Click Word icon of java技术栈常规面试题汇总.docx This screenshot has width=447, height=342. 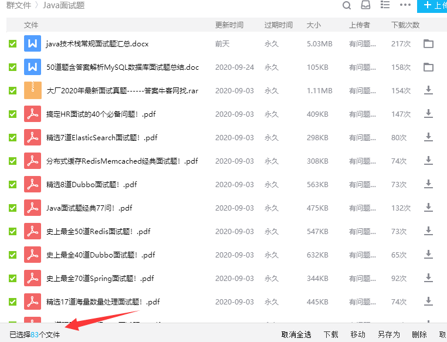click(x=32, y=43)
